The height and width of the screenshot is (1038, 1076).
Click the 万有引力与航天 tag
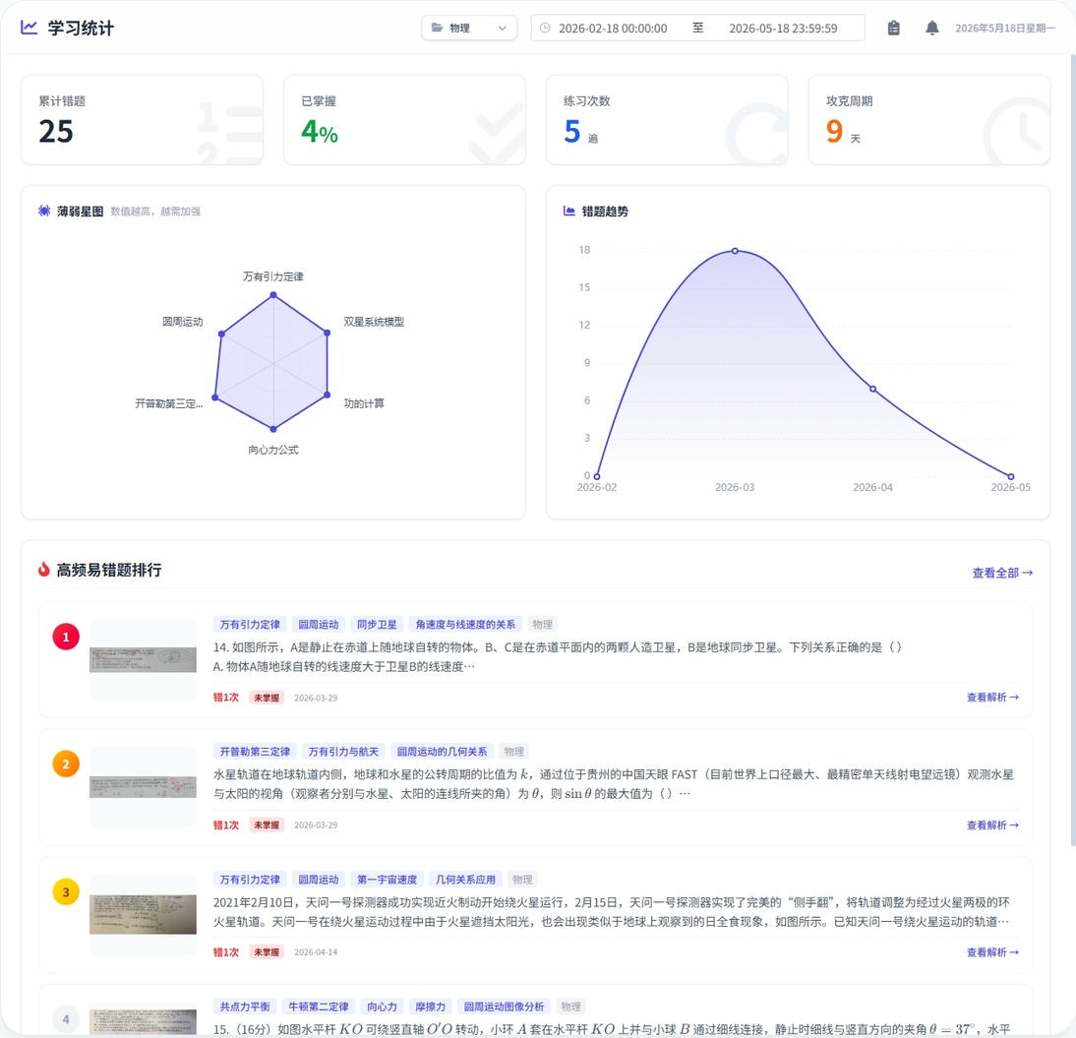pyautogui.click(x=343, y=752)
